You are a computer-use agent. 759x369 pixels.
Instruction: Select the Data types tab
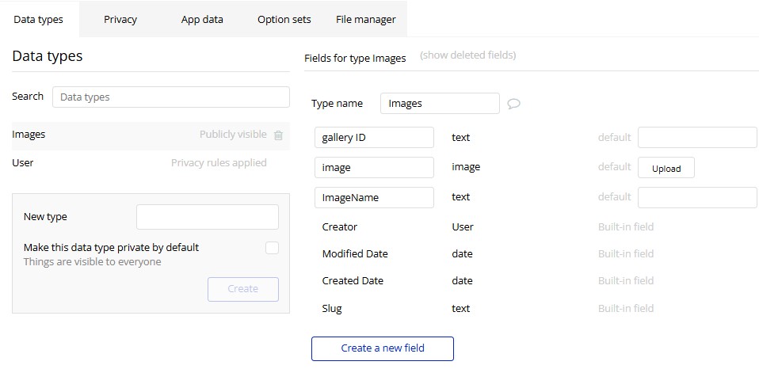point(38,19)
